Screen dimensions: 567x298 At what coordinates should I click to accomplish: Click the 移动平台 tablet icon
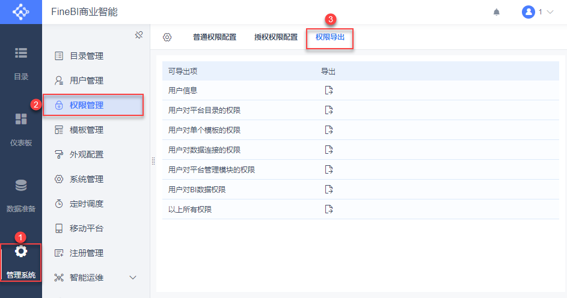[59, 228]
